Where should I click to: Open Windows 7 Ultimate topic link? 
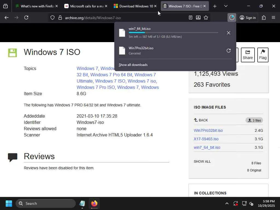click(x=116, y=78)
